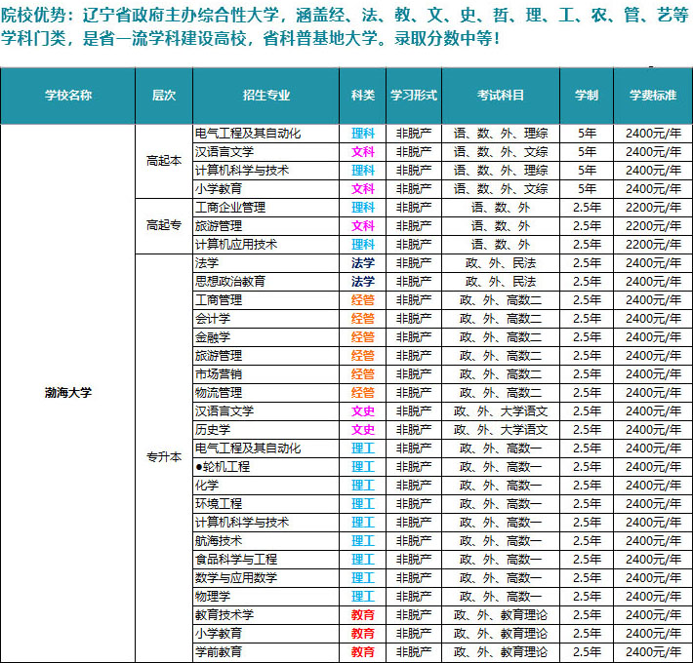Click 政、外、高数二 in the 金融学 row
The height and width of the screenshot is (663, 693).
(501, 337)
